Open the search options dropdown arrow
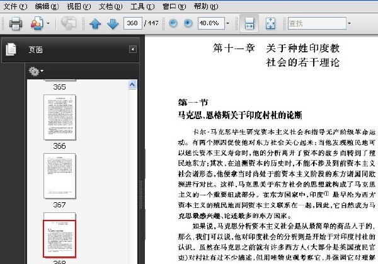Screen dimensions: 378x264 (349, 23)
